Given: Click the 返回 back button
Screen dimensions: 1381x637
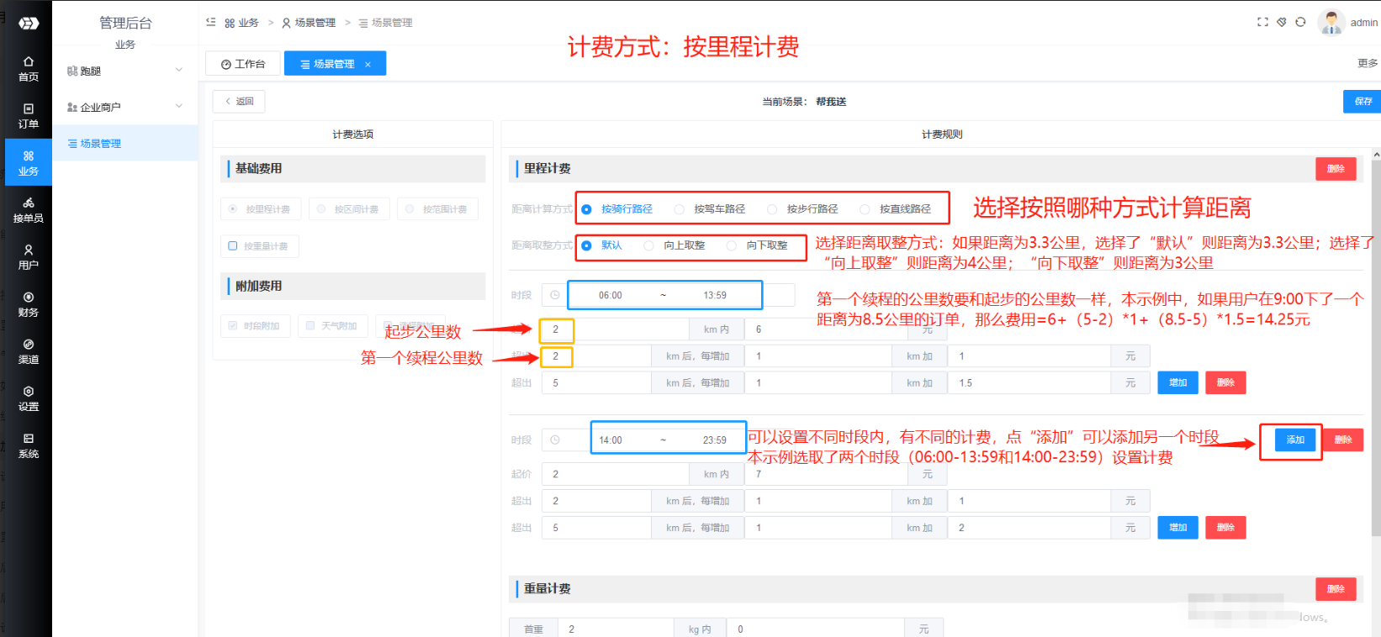Looking at the screenshot, I should [x=239, y=101].
